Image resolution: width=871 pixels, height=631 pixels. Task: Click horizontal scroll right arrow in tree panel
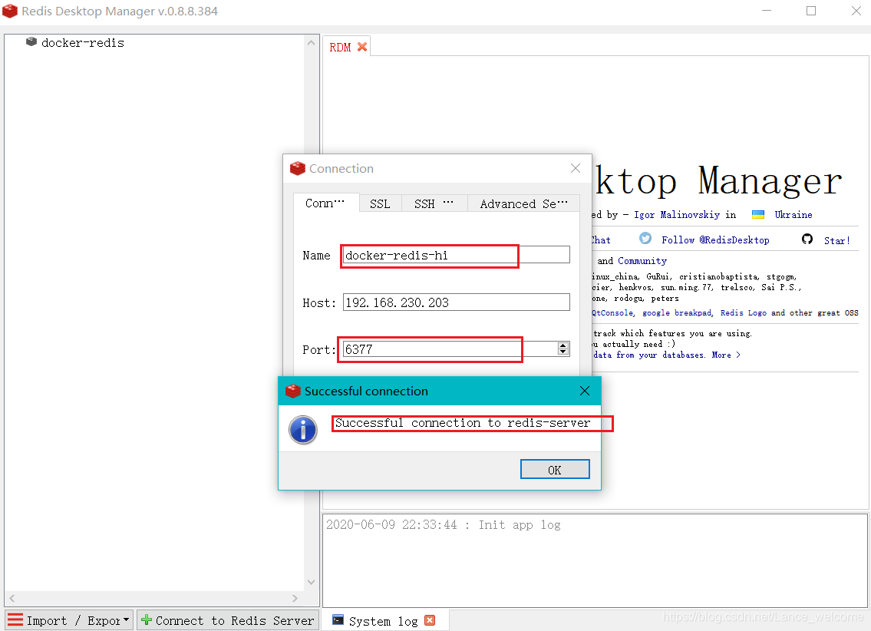coord(295,598)
